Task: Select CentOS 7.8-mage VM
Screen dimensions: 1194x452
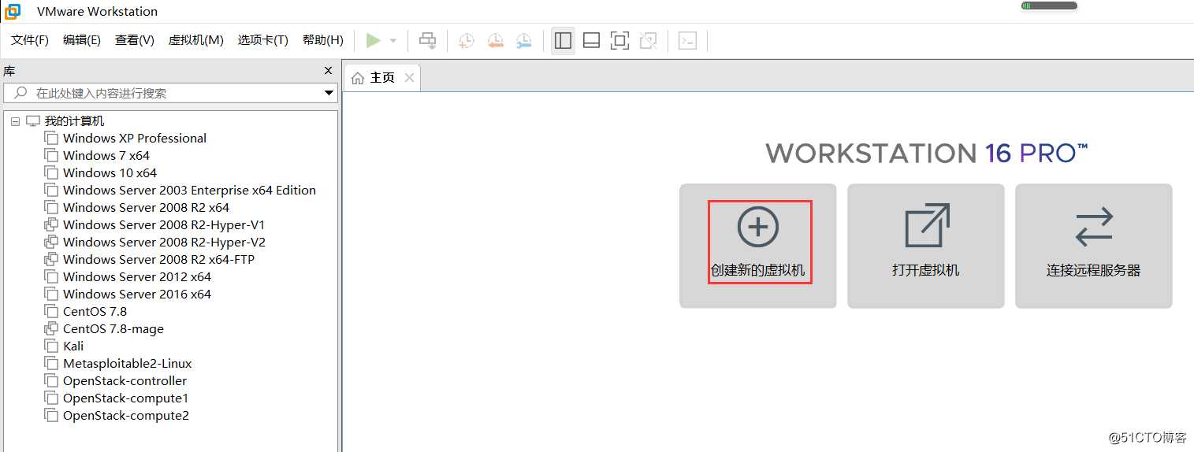Action: [113, 329]
